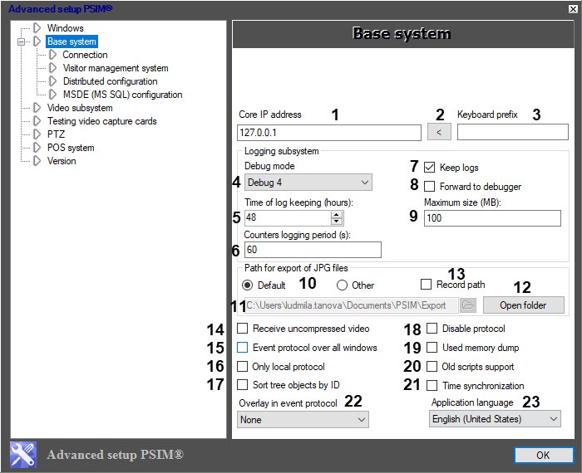Viewport: 582px width, 473px height.
Task: Click the triangle icon beside Version
Action: (x=37, y=161)
